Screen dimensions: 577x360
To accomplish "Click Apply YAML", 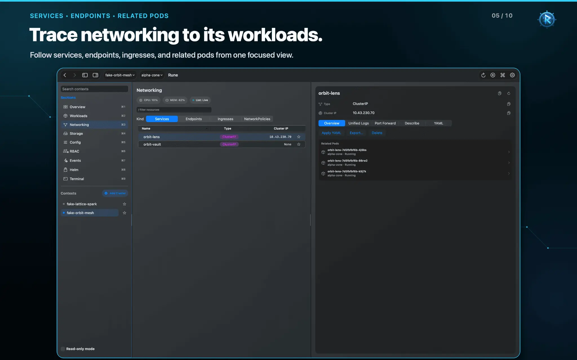I will click(x=331, y=133).
